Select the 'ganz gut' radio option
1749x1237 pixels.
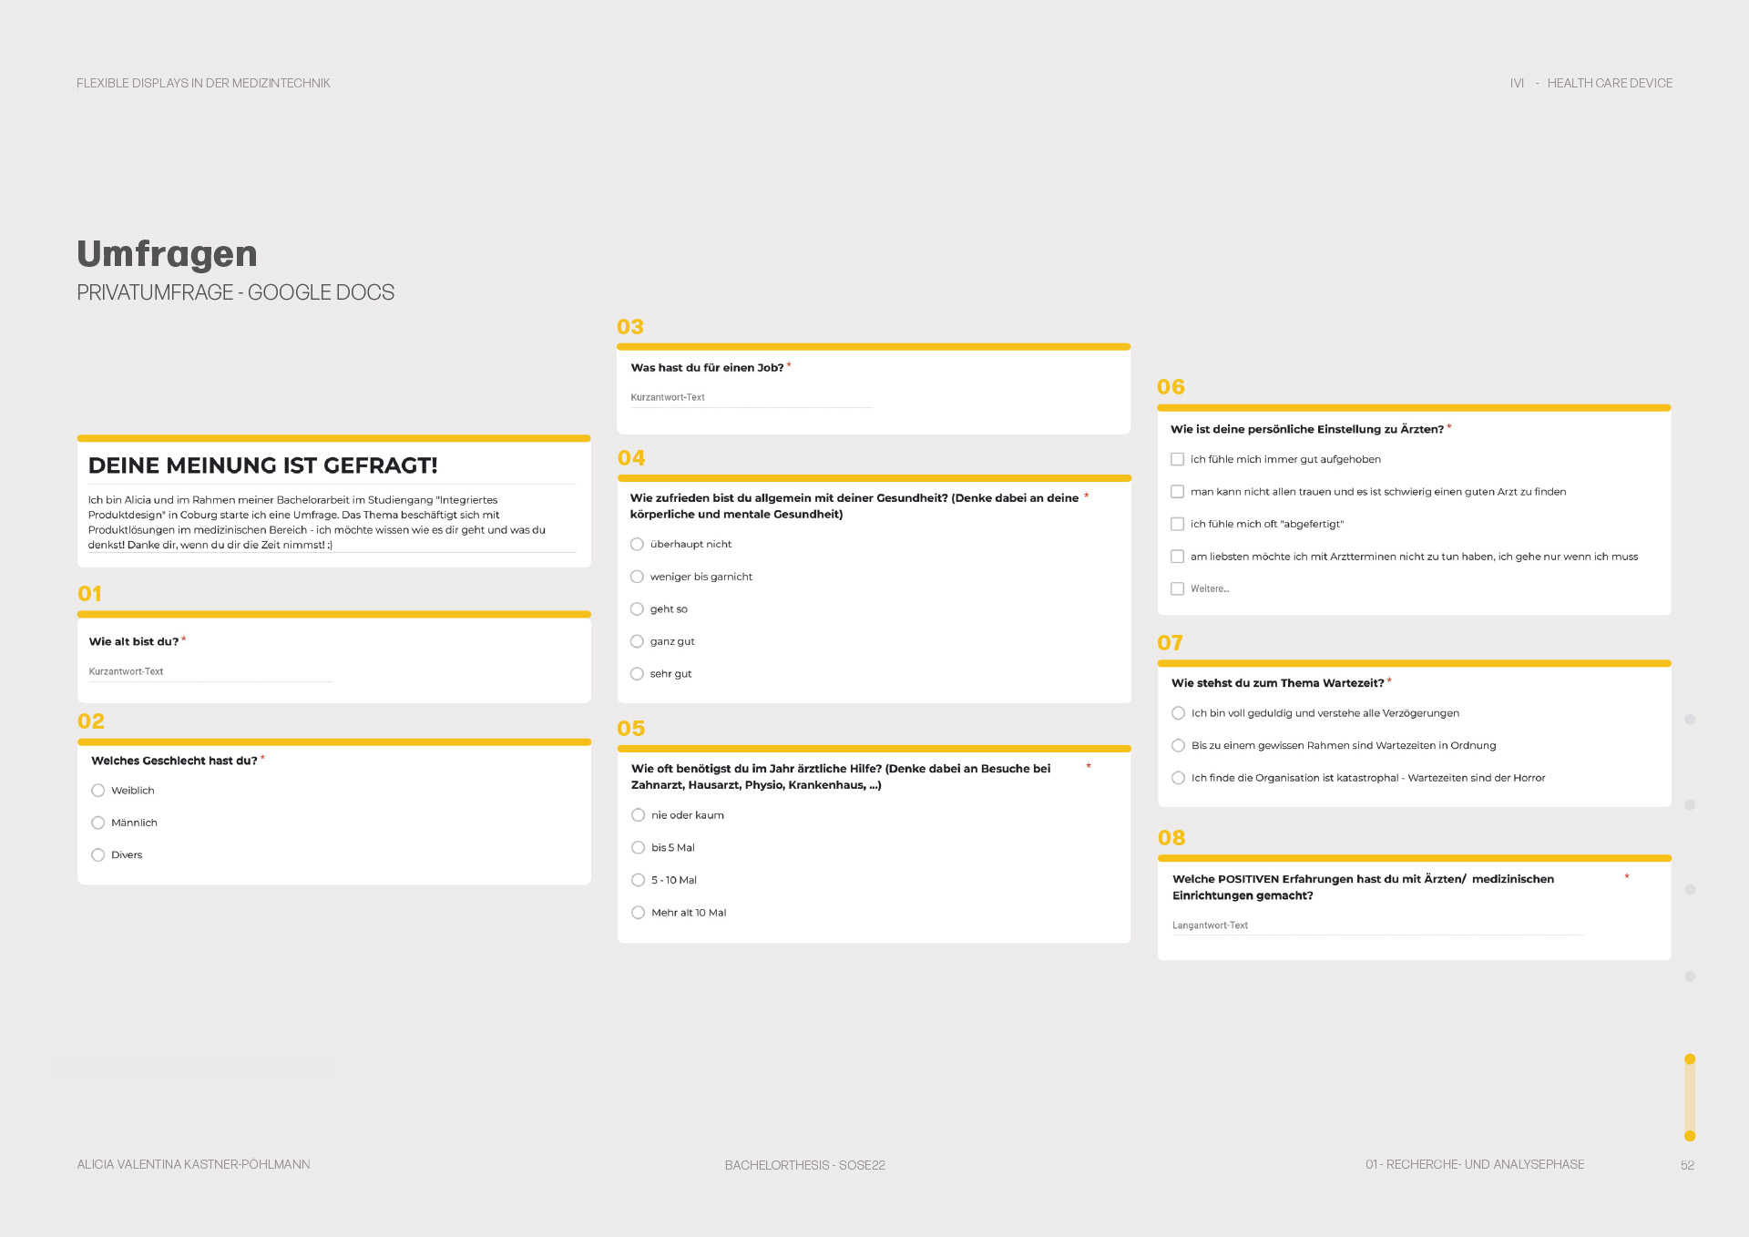click(638, 641)
